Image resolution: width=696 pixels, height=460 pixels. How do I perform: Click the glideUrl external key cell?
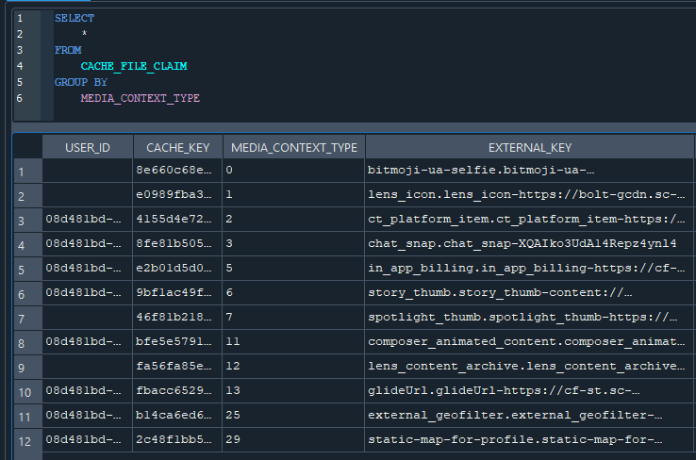529,390
